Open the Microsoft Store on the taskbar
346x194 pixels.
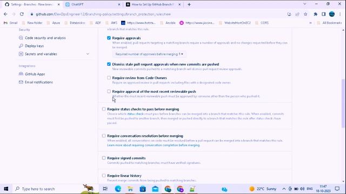click(x=143, y=189)
